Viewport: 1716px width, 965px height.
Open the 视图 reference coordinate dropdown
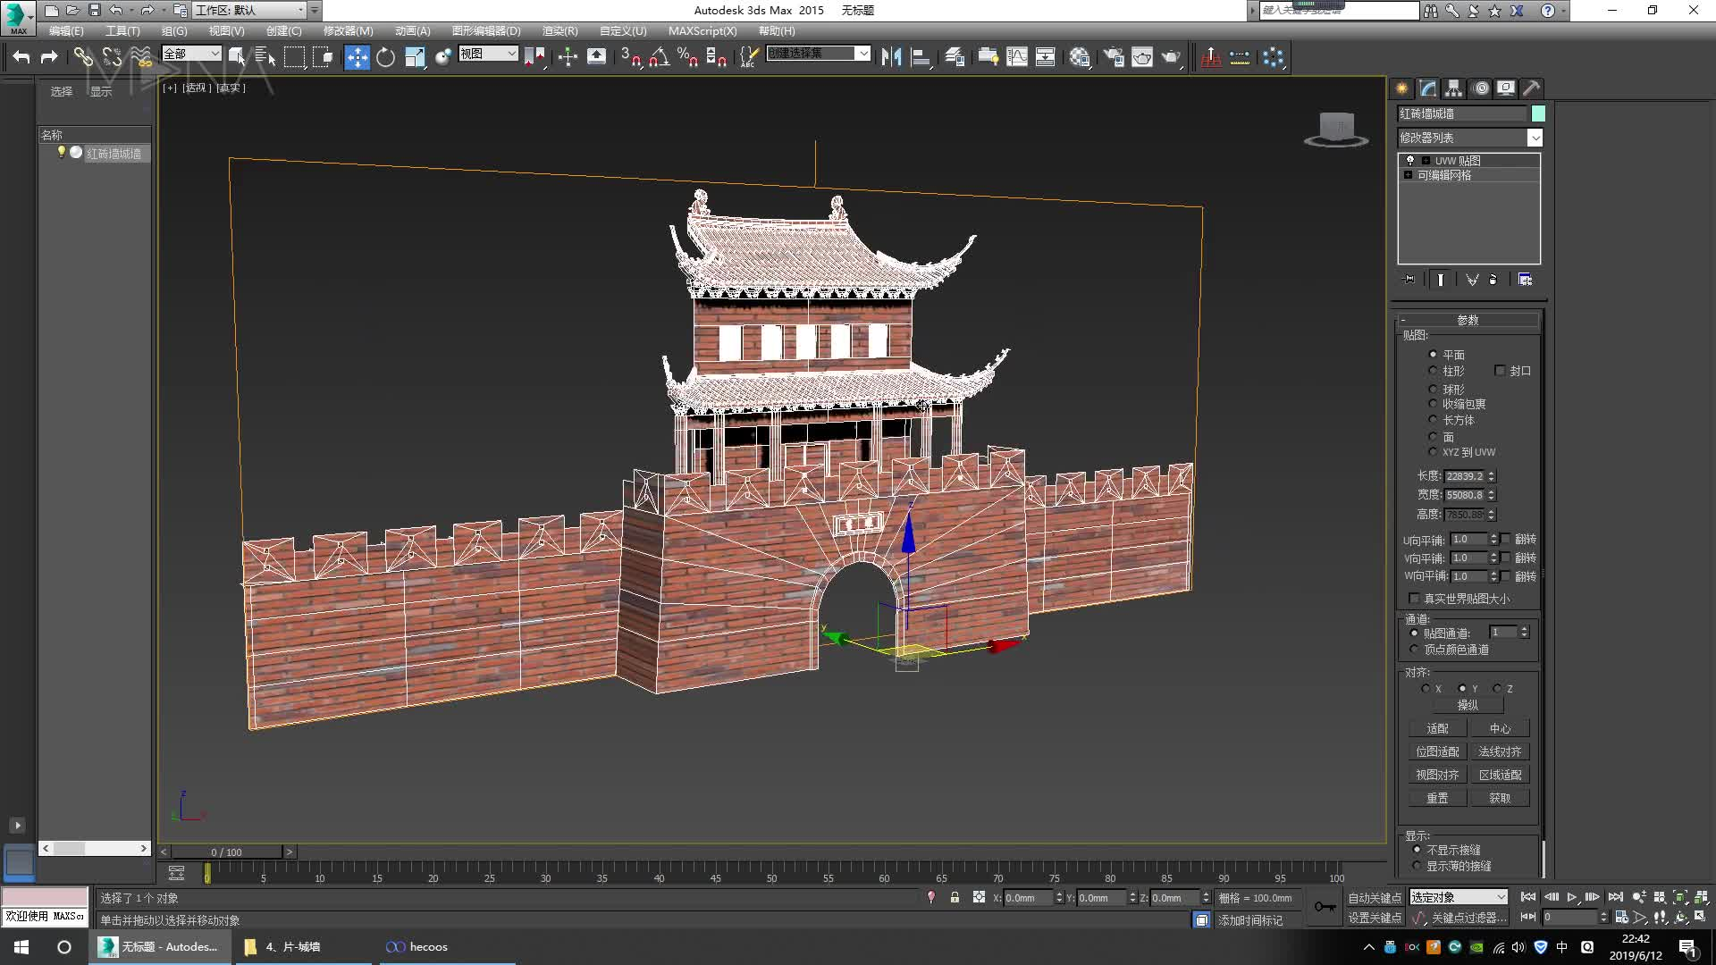(488, 54)
